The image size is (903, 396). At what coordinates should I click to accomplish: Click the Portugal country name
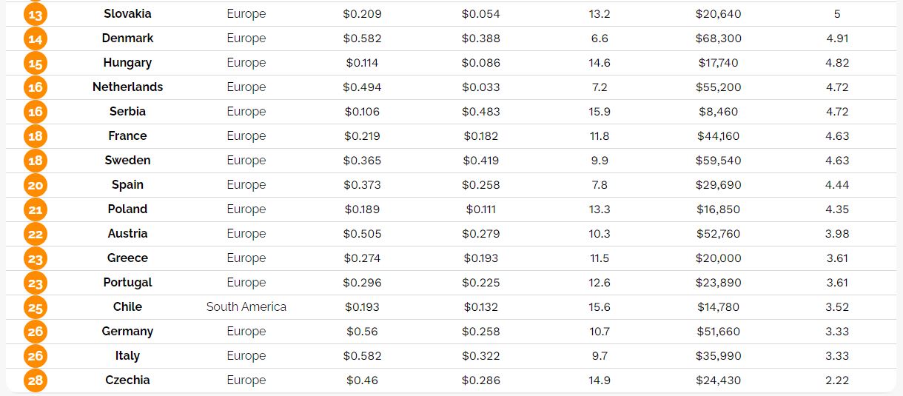click(127, 283)
